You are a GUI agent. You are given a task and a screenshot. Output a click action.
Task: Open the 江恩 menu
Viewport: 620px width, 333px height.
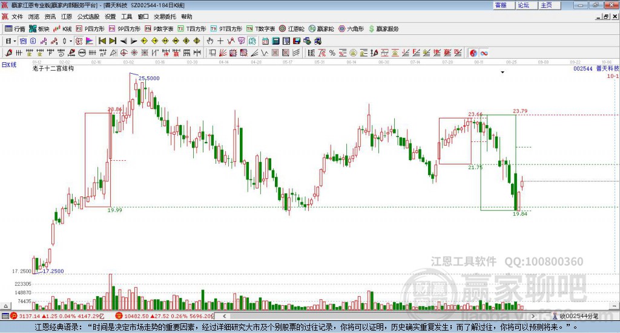coord(67,16)
